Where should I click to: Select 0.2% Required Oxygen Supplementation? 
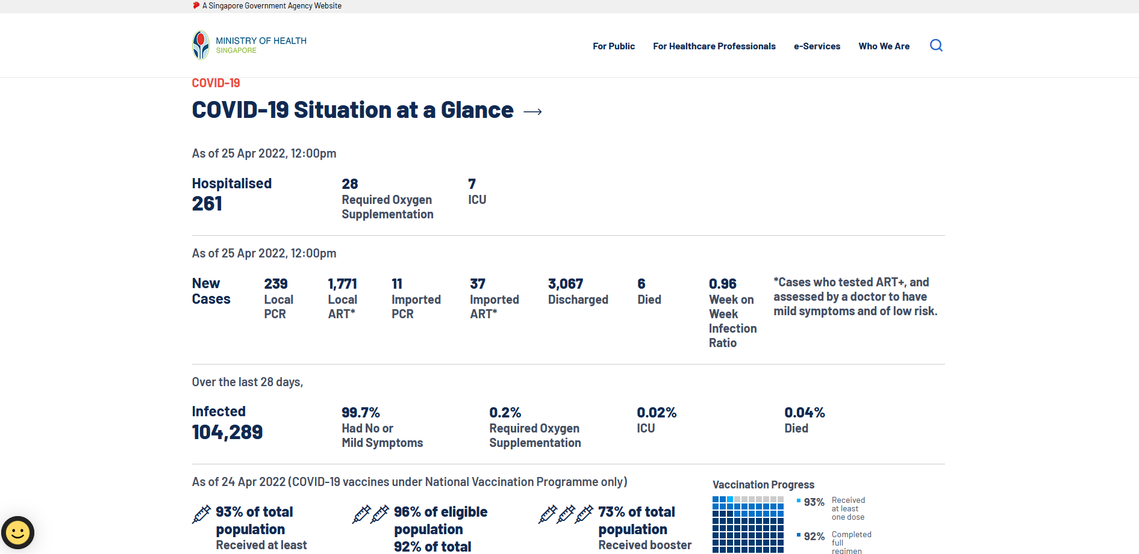(x=535, y=427)
